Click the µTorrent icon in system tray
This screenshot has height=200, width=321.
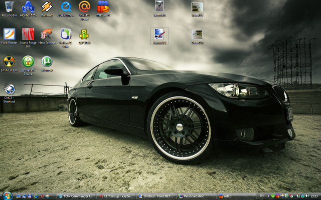286,196
